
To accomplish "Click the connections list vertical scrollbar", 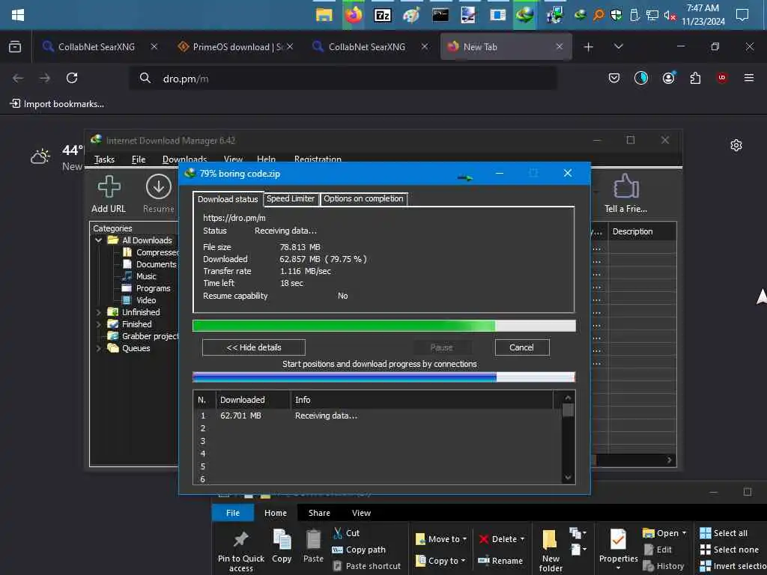I will pyautogui.click(x=568, y=437).
